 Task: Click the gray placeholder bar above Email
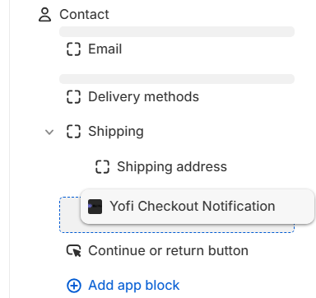tap(177, 31)
